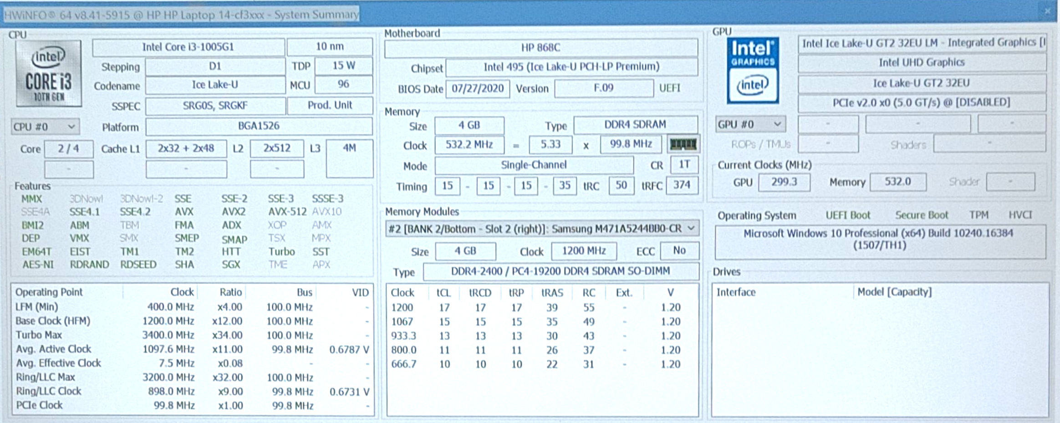Click the SGX feature label
Viewport: 1060px width, 423px height.
[231, 265]
